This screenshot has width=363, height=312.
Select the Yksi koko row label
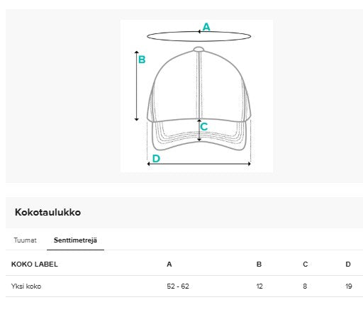click(26, 286)
